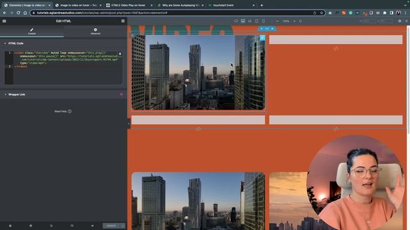The width and height of the screenshot is (410, 230).
Task: Open the browser extensions puzzle icon
Action: tap(384, 13)
